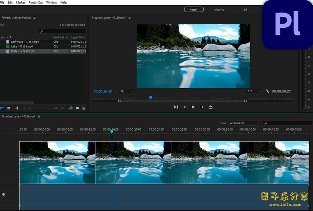Open the wrench settings in Program monitor
This screenshot has width=313, height=211.
tap(267, 91)
